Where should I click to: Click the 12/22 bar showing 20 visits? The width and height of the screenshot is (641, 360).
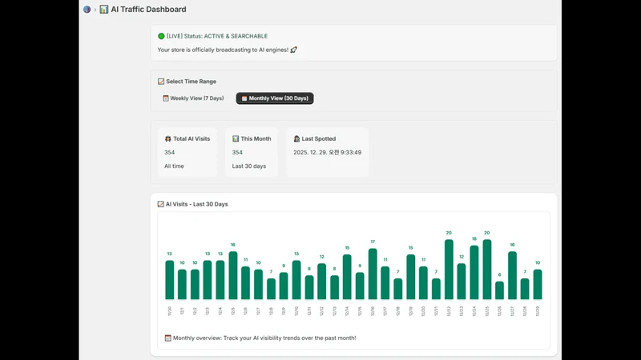(x=449, y=270)
